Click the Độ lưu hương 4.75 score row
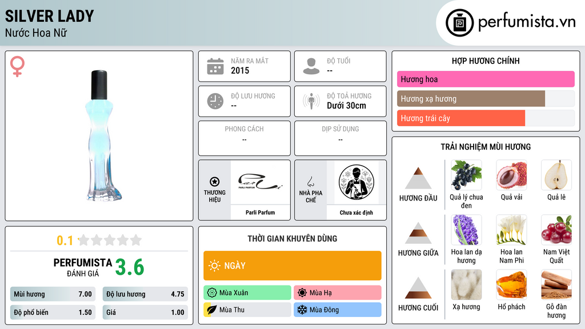585x329 pixels. pos(145,294)
